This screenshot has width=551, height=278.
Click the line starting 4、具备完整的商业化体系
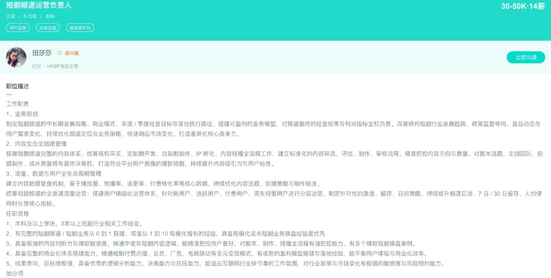point(217,253)
